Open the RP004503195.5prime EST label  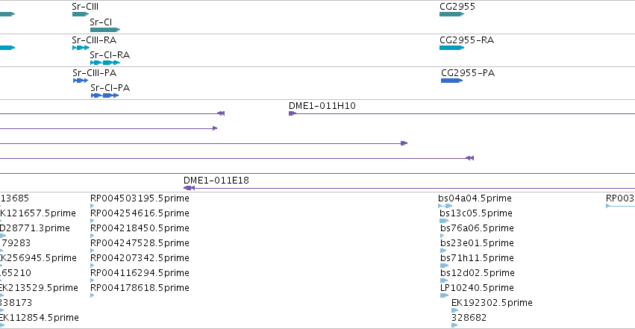[140, 198]
